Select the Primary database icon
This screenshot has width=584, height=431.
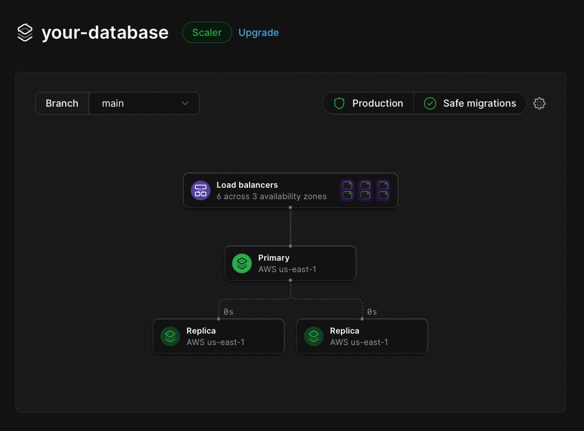point(241,263)
